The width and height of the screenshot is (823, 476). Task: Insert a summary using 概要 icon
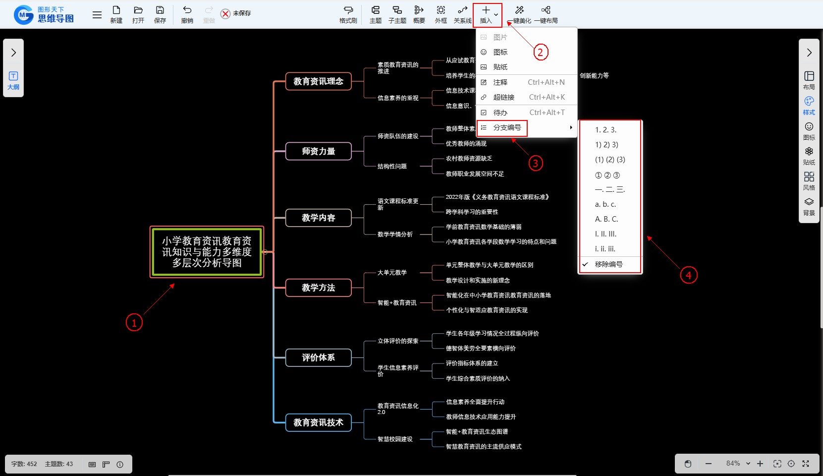pos(419,14)
